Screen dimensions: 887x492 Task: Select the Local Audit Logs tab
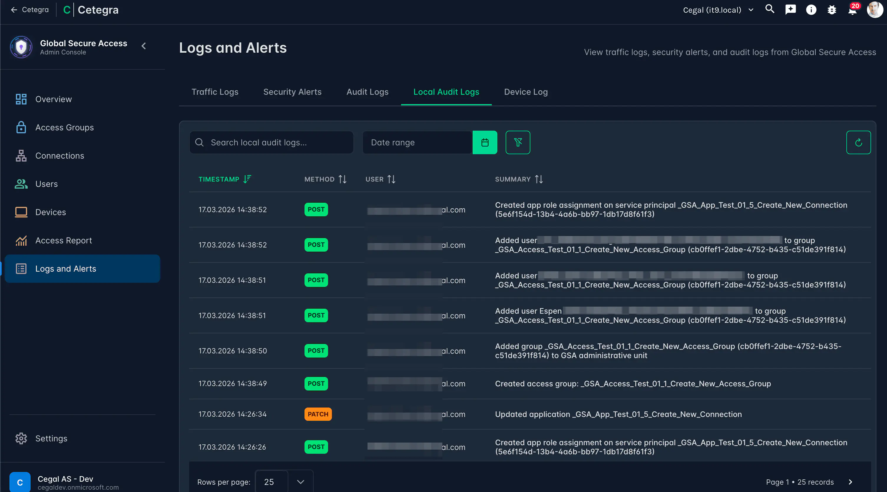pyautogui.click(x=446, y=92)
